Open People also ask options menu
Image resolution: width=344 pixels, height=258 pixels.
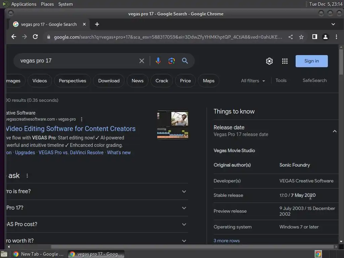(x=27, y=176)
